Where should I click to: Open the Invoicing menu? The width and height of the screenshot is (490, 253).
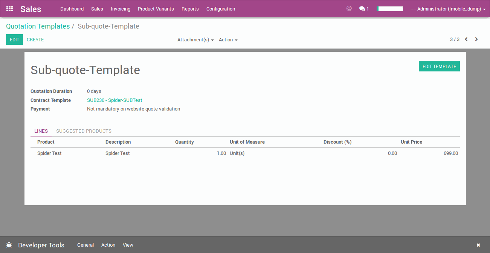click(x=121, y=9)
